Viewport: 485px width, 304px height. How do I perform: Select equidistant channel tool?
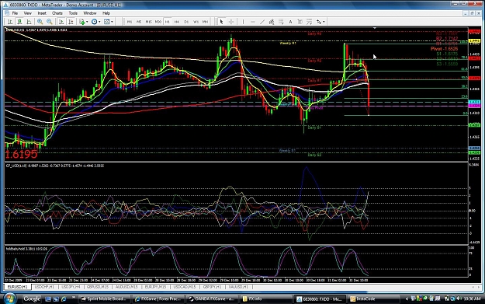coord(272,22)
